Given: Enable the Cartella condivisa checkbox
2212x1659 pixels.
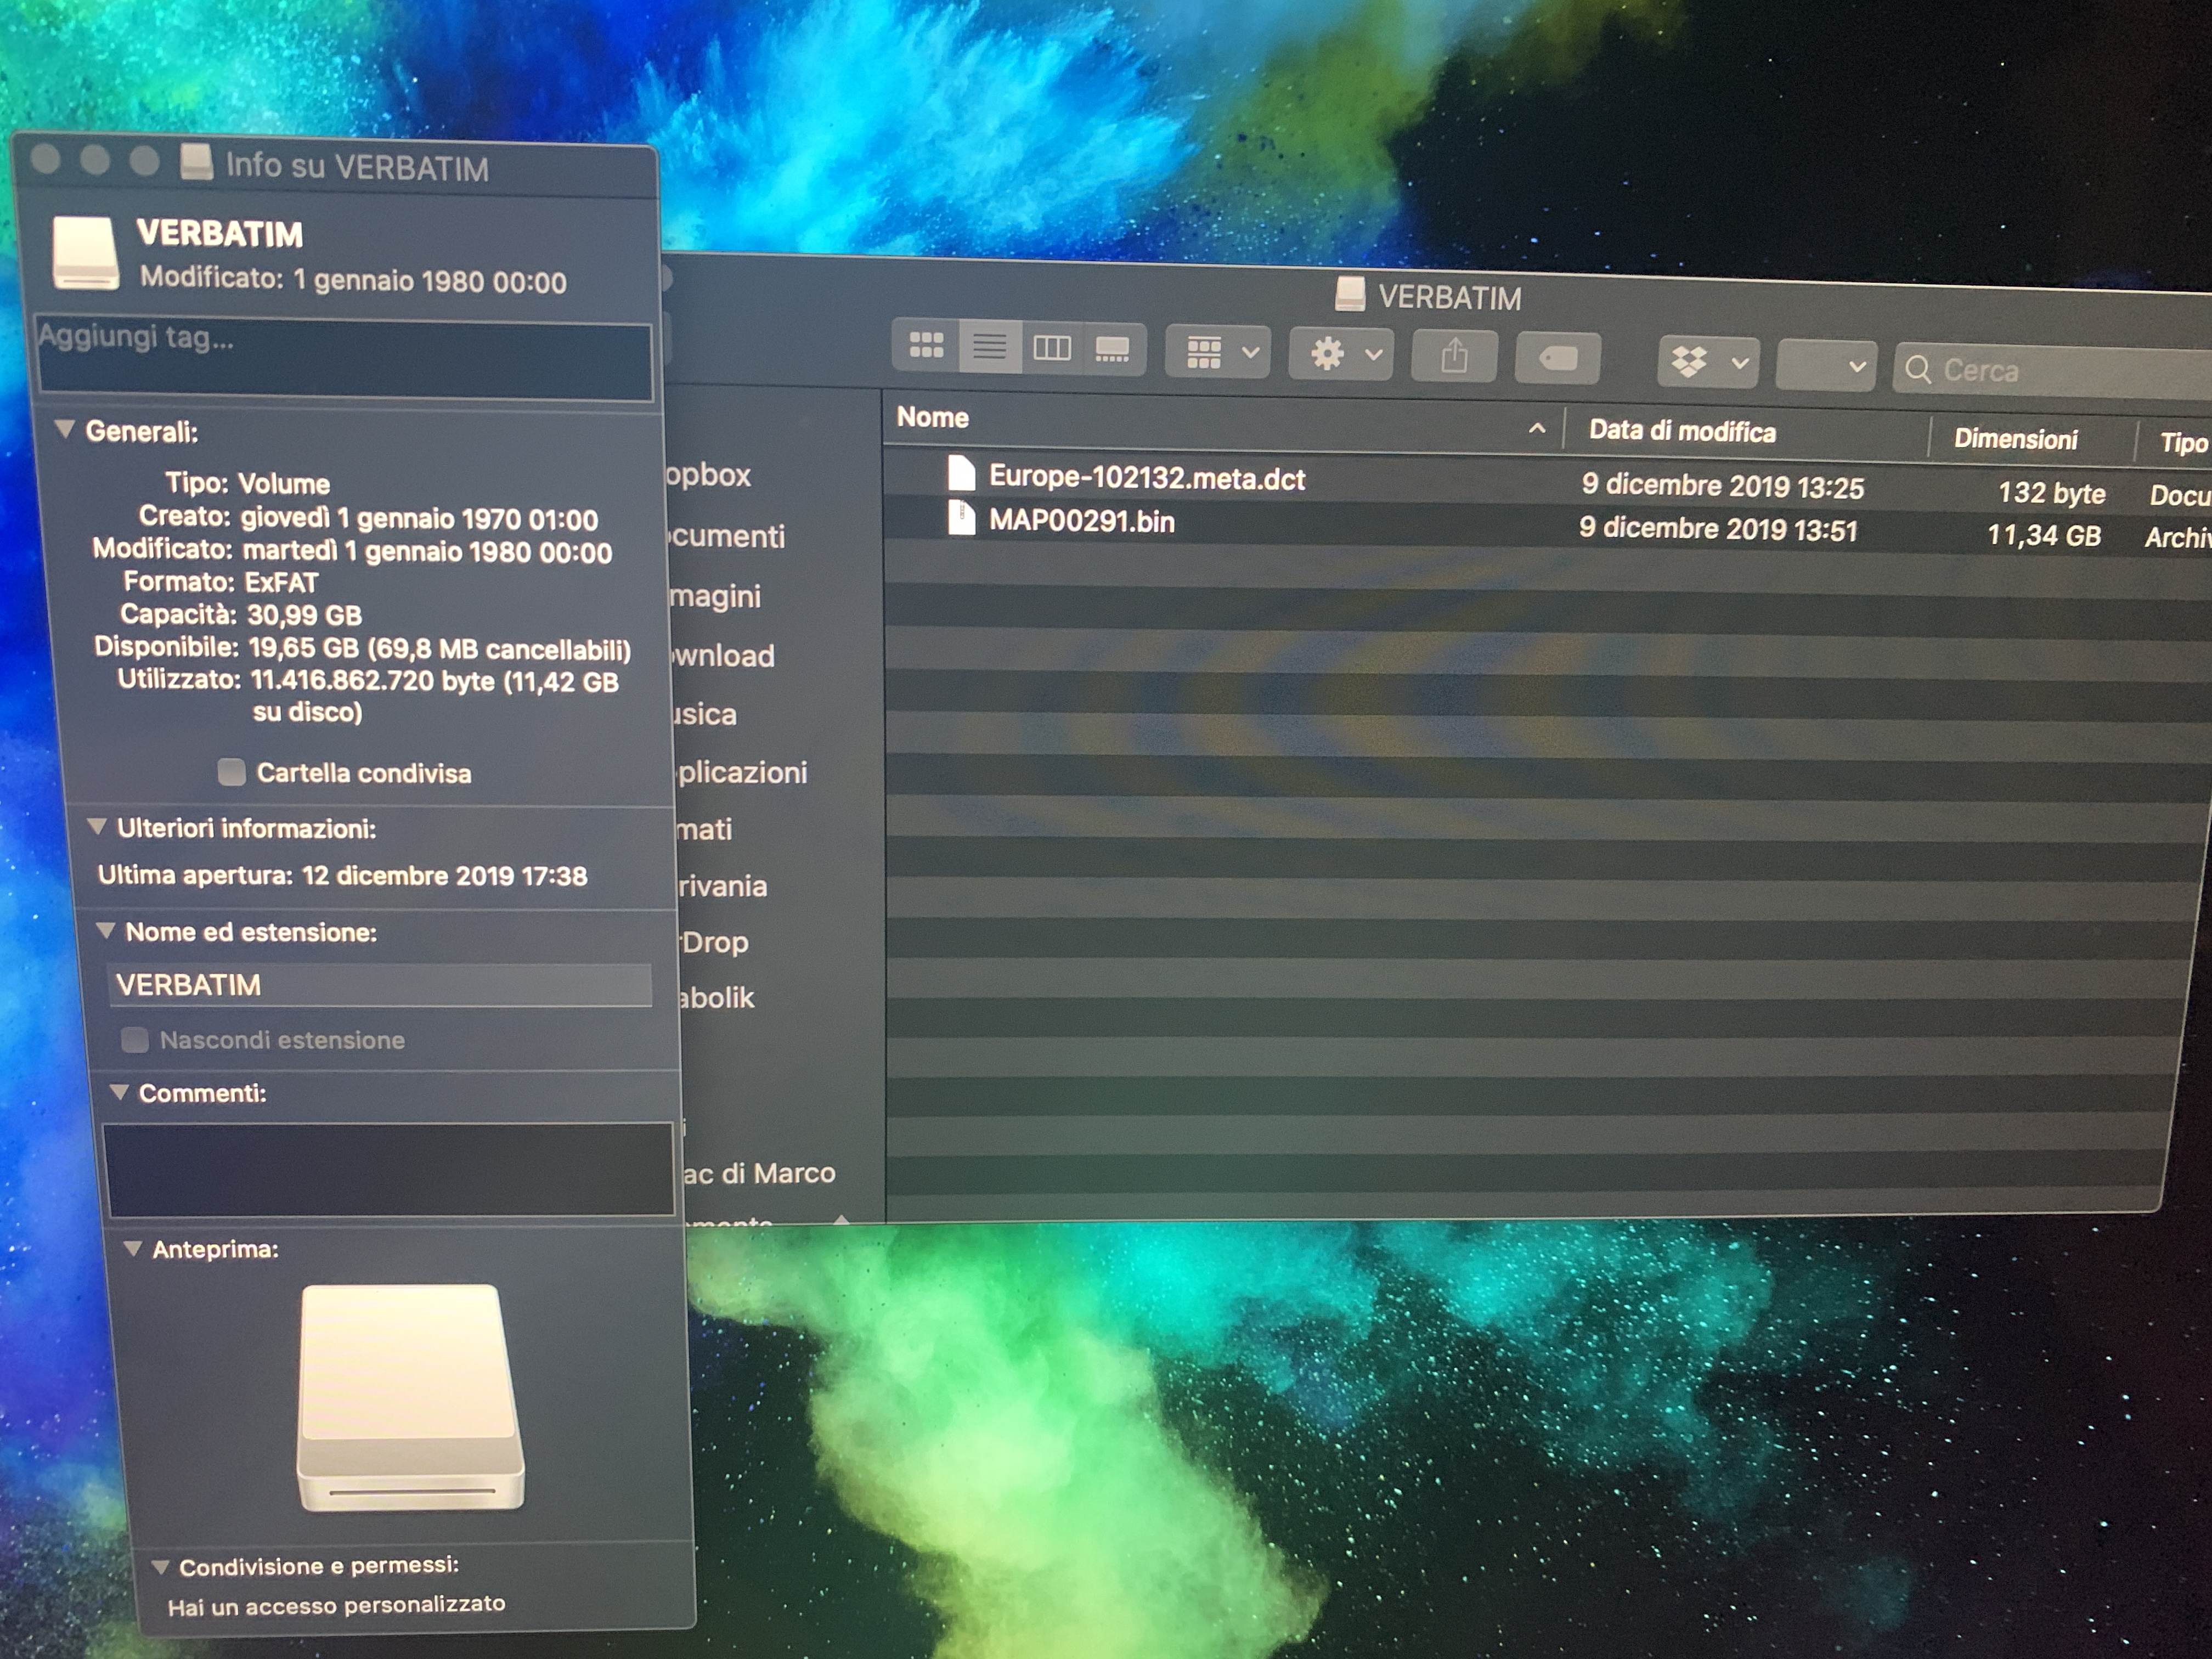Looking at the screenshot, I should [231, 772].
